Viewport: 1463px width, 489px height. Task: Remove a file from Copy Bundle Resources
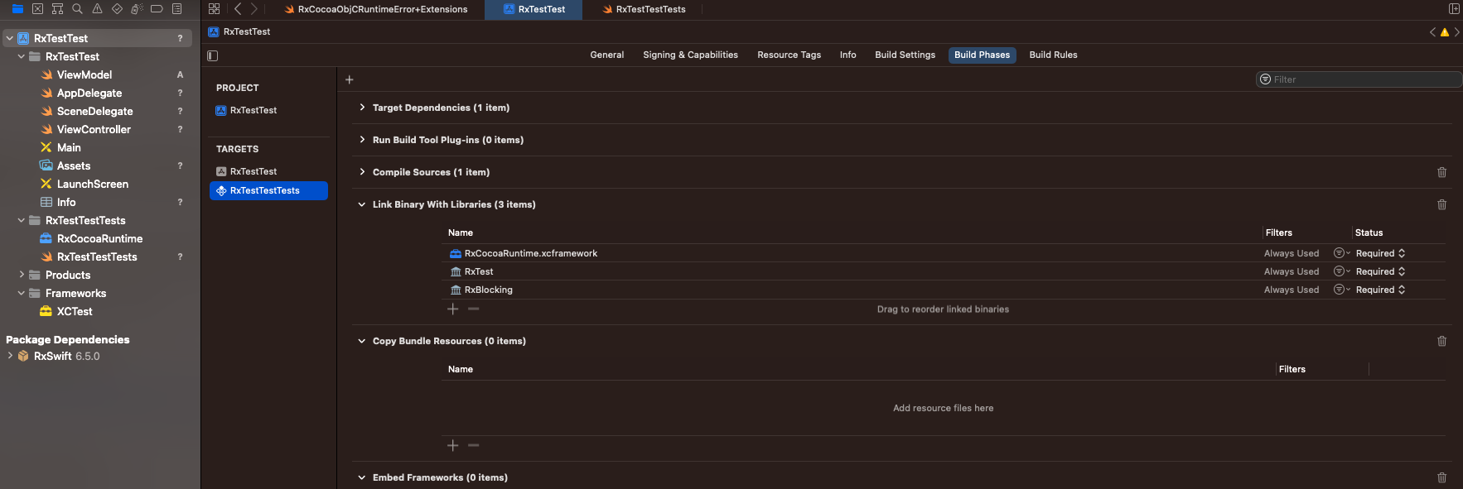click(x=473, y=446)
